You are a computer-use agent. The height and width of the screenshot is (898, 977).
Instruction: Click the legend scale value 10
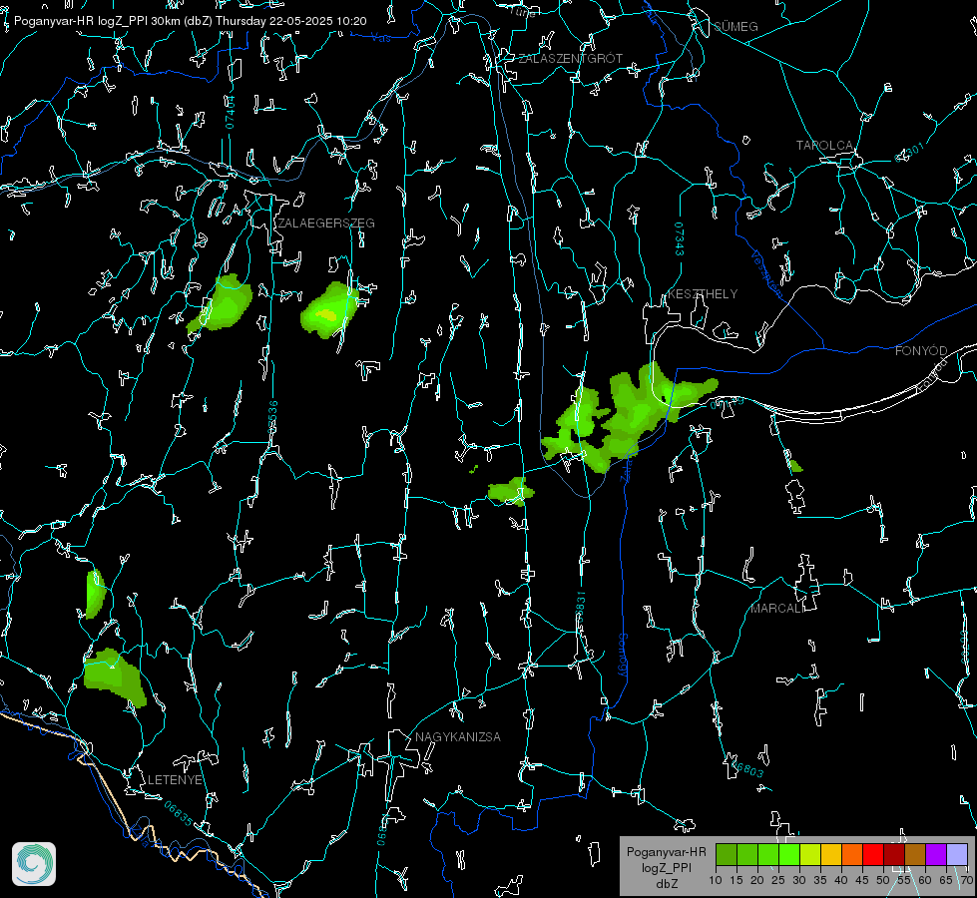point(716,880)
